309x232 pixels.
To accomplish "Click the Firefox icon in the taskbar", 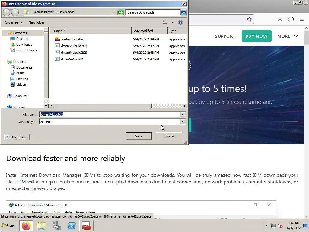I will [26, 226].
